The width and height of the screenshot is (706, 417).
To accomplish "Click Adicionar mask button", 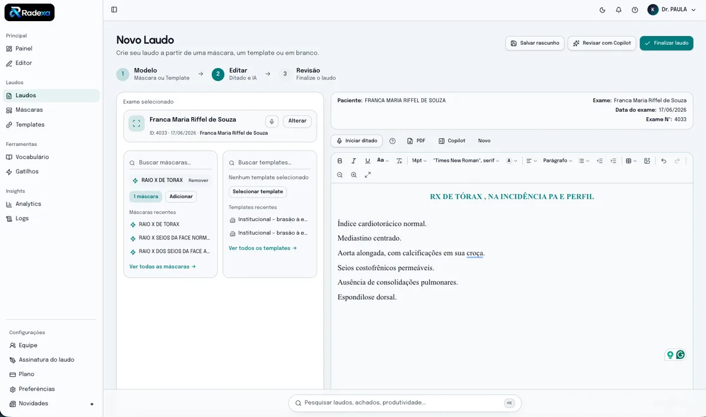I will pos(181,196).
